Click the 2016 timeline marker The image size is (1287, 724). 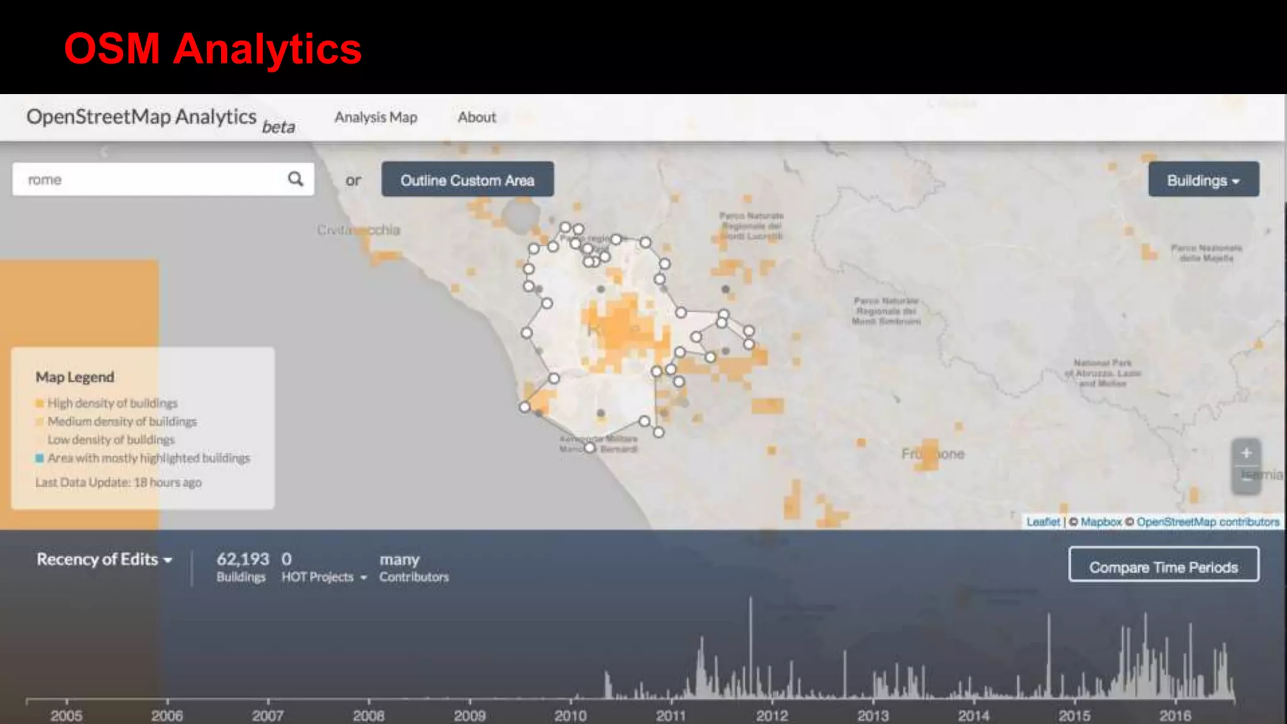click(x=1175, y=715)
